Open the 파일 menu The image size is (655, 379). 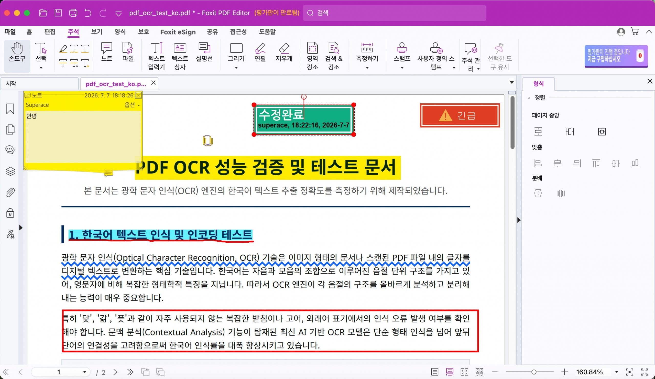(10, 32)
